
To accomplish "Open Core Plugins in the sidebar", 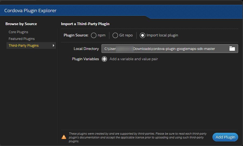I will (x=18, y=32).
